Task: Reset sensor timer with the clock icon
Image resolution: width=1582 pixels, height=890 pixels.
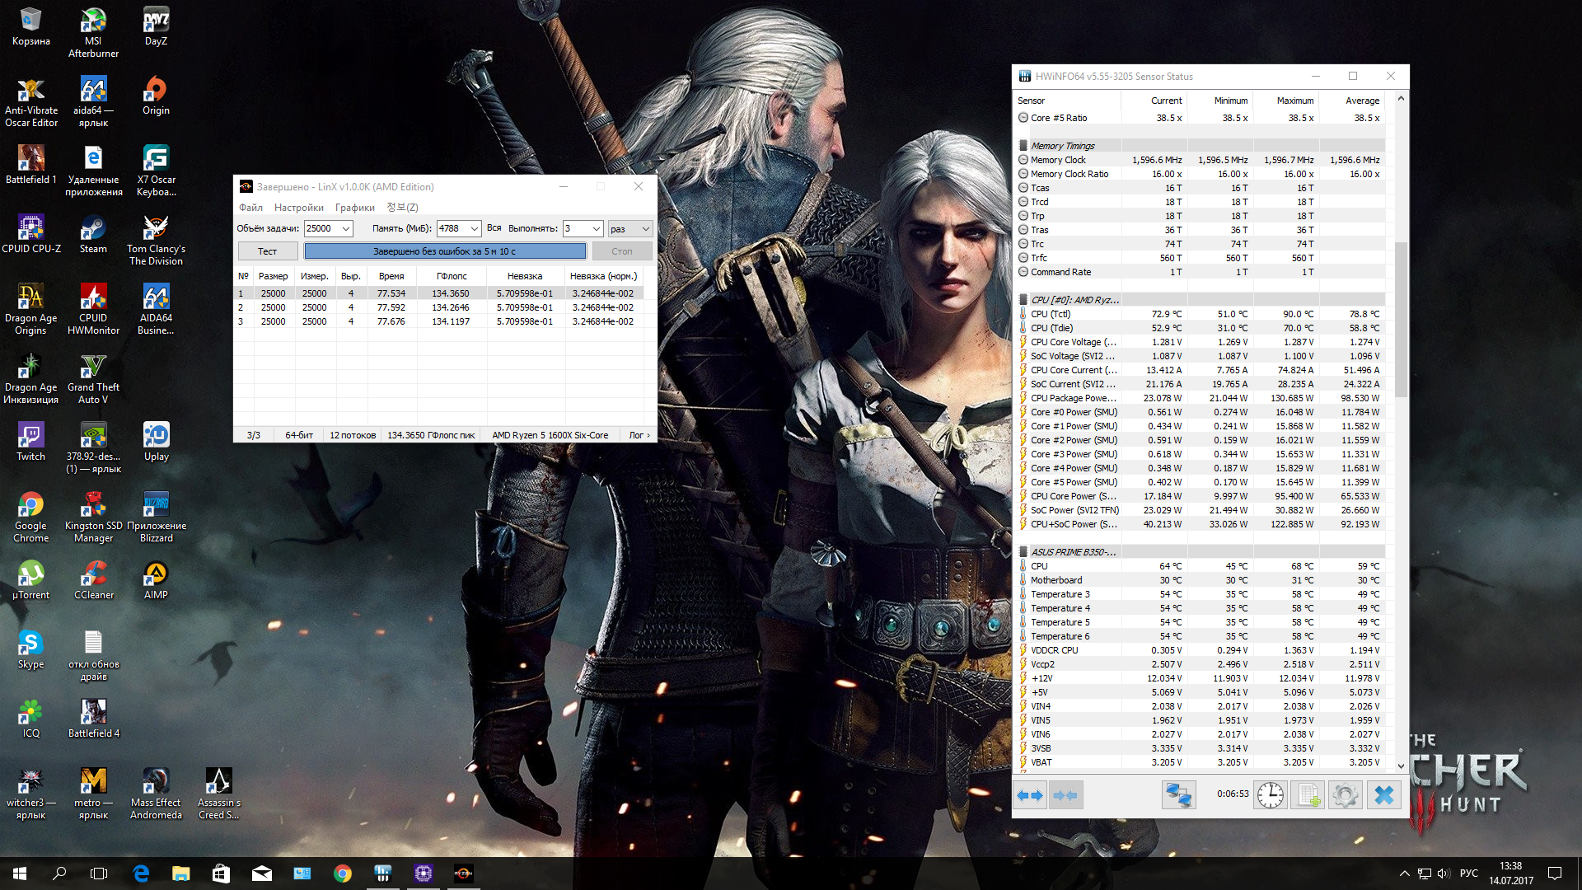Action: point(1271,795)
